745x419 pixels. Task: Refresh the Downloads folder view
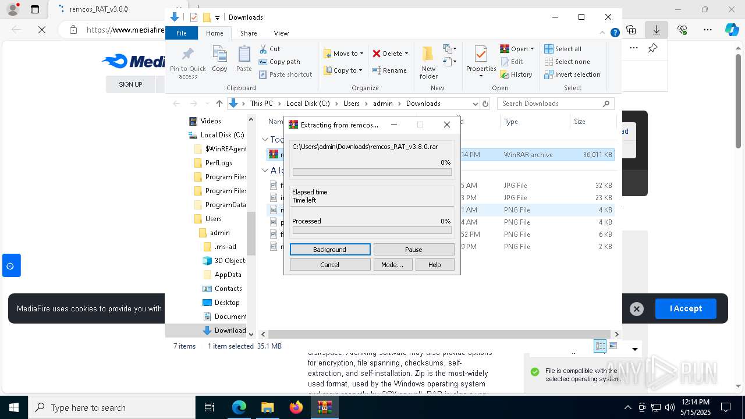click(486, 104)
